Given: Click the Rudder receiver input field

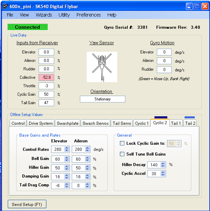Looking at the screenshot, I should click(x=46, y=69).
